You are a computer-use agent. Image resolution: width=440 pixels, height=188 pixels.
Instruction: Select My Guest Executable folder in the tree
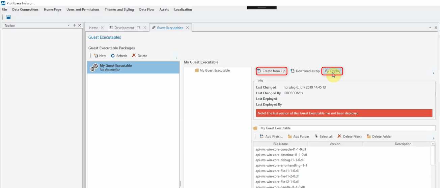pyautogui.click(x=215, y=70)
